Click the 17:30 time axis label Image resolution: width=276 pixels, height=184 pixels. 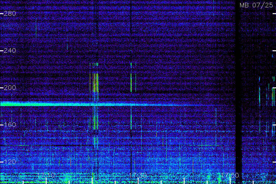(x=138, y=175)
